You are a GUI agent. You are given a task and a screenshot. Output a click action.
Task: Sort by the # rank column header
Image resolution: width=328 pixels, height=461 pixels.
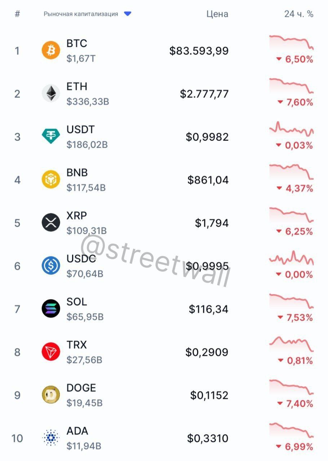pyautogui.click(x=17, y=14)
